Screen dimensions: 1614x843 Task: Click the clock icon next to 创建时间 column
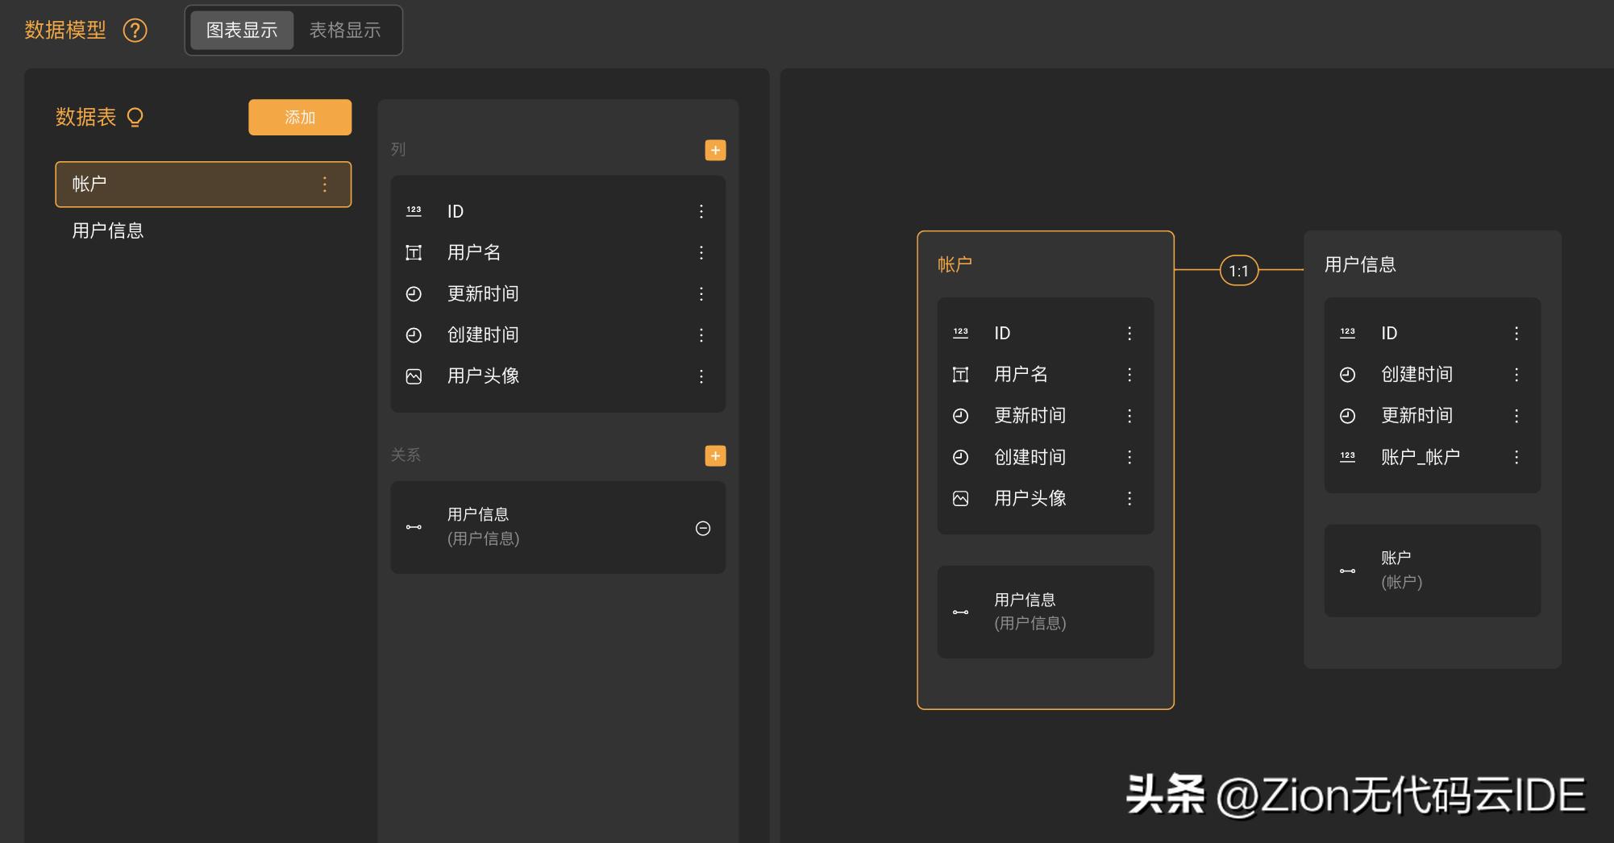414,334
